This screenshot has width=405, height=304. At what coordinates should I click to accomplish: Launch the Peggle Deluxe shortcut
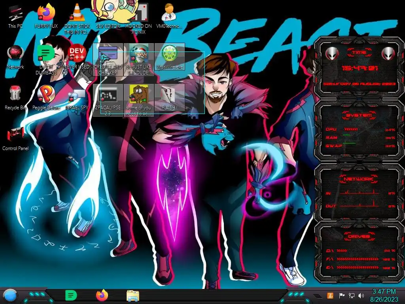pos(46,98)
